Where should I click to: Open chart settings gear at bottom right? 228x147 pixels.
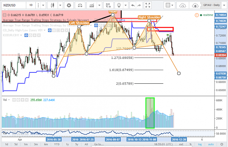click(x=222, y=144)
